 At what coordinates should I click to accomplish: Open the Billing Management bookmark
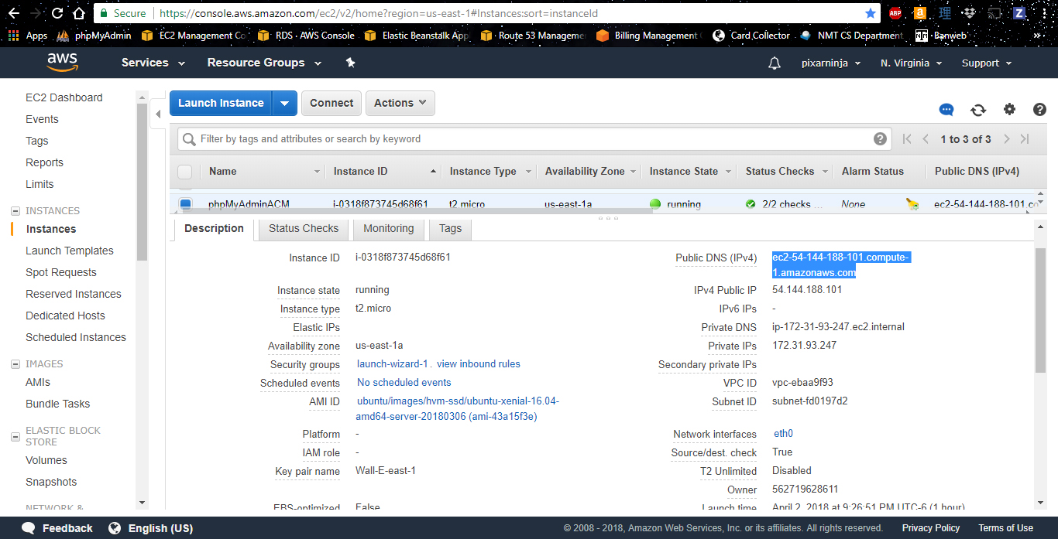(x=649, y=36)
